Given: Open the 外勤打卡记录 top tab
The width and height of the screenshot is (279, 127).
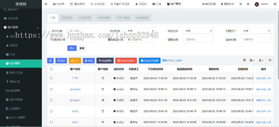Looking at the screenshot, I should (120, 4).
